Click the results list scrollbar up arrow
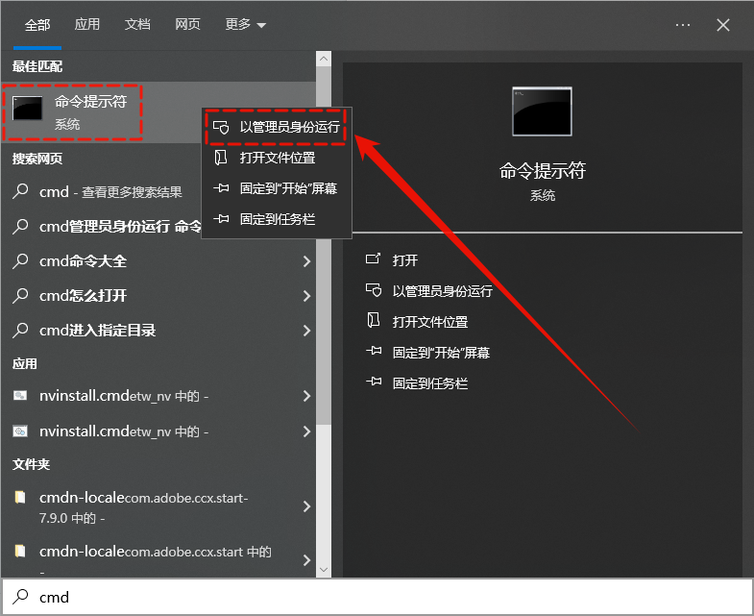This screenshot has height=616, width=754. pos(324,59)
